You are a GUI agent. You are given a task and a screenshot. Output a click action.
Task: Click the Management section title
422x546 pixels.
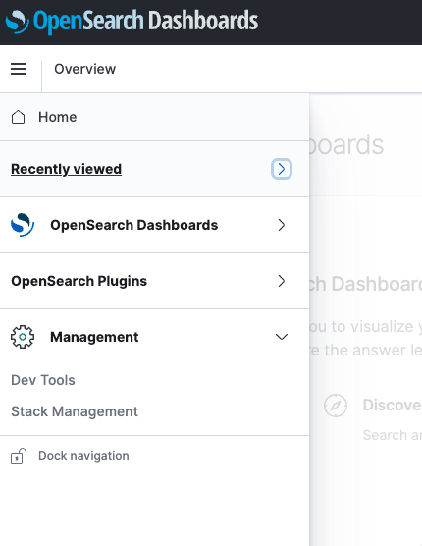94,337
